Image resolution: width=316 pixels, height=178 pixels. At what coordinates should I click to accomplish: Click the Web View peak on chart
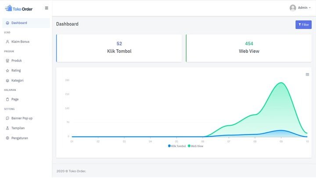281,83
